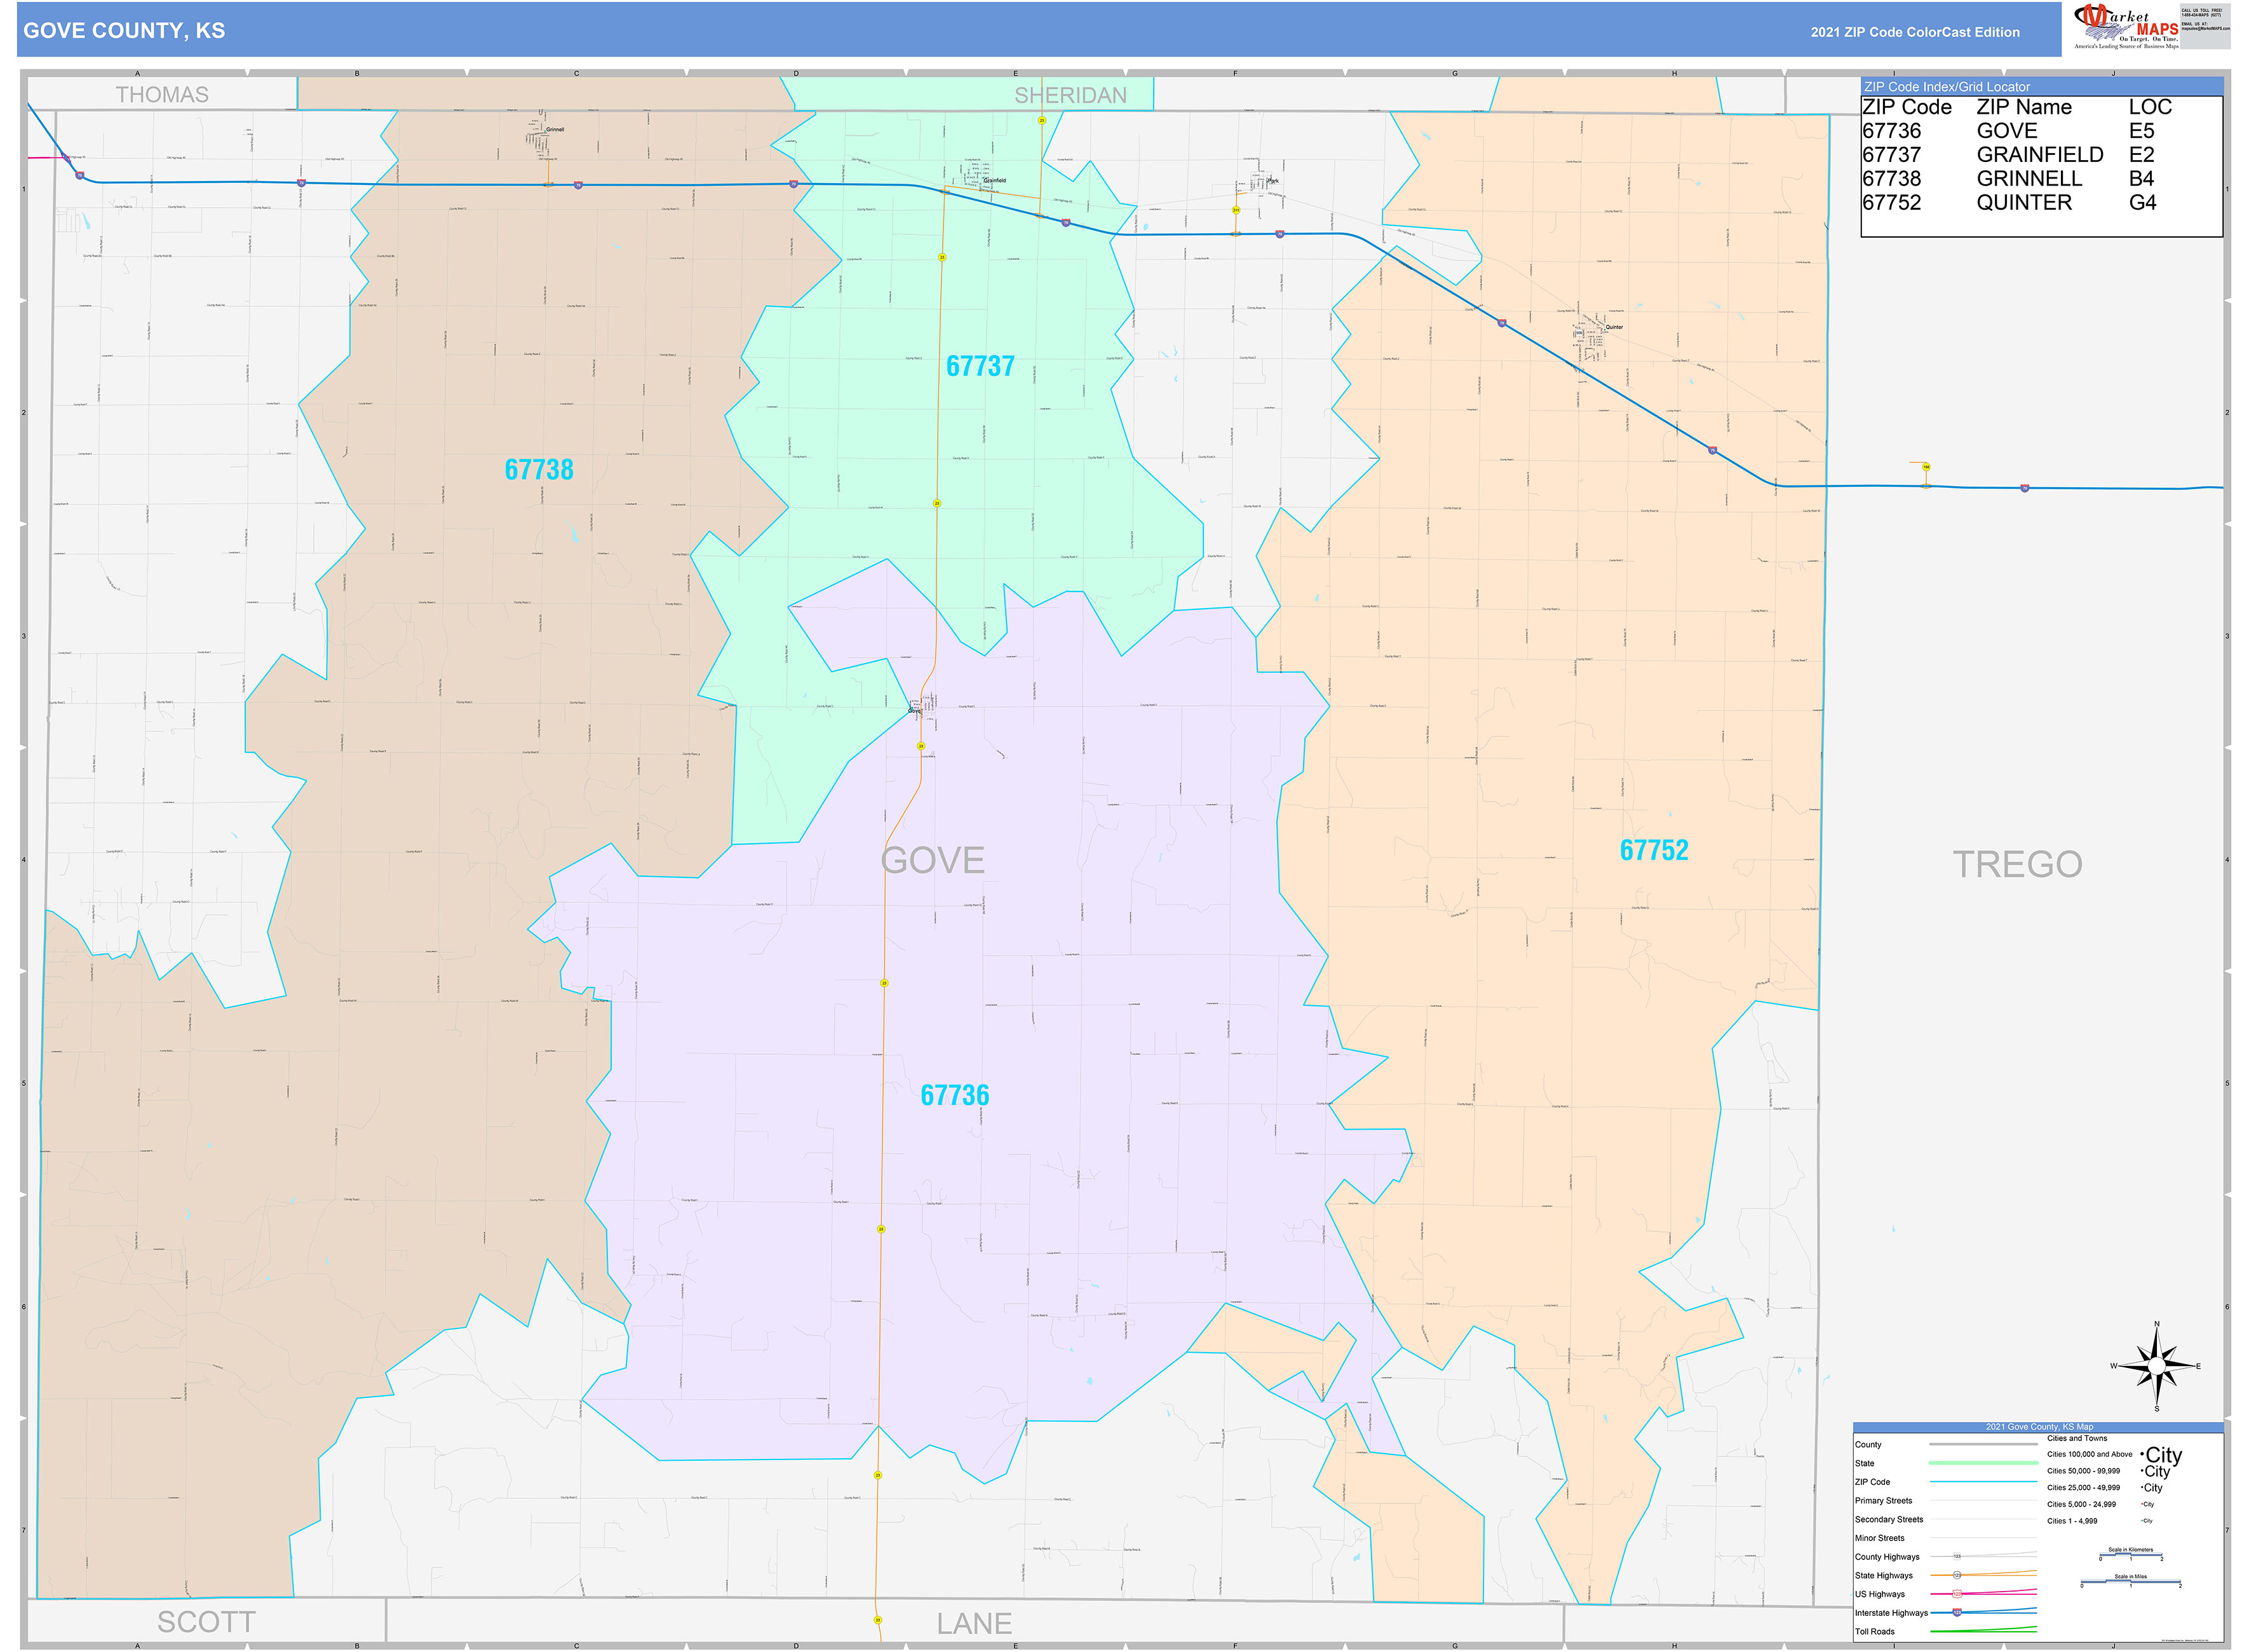The image size is (2242, 1652).
Task: Click the GOVE COUNTY, KS title banner
Action: pos(125,31)
